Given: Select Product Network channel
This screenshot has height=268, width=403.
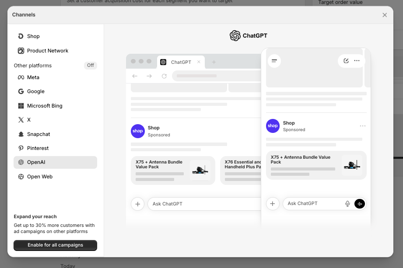Looking at the screenshot, I should pos(55,51).
